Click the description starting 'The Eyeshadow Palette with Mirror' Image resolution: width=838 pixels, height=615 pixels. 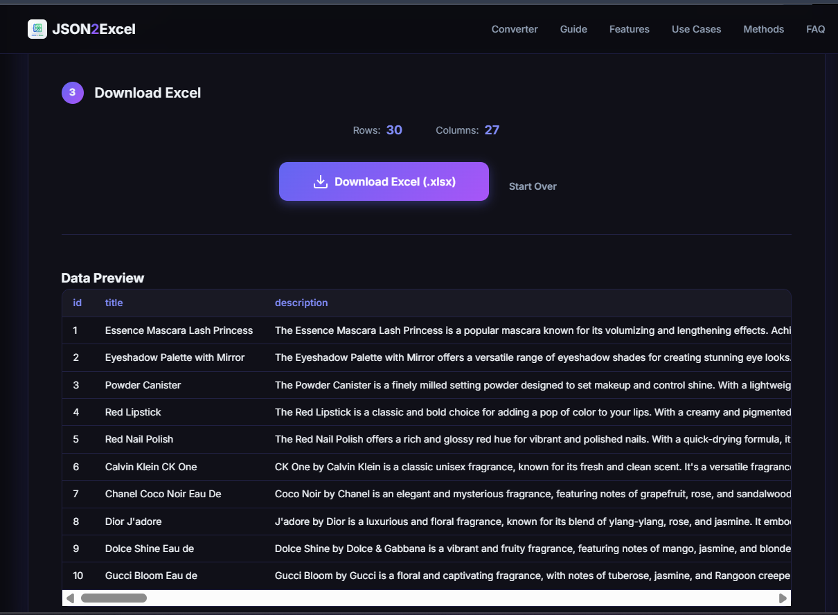click(x=533, y=357)
